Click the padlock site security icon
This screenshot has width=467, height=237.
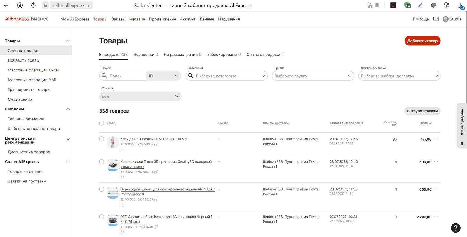click(45, 5)
